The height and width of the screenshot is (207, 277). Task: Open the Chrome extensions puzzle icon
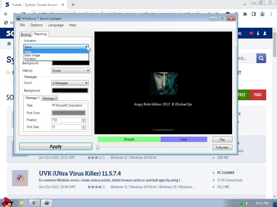pos(245,14)
